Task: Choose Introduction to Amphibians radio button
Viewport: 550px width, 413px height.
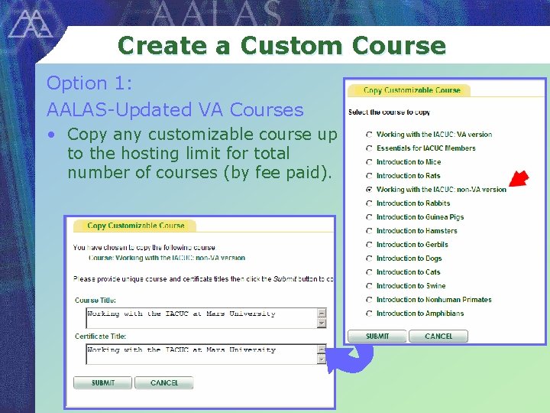Action: click(369, 314)
